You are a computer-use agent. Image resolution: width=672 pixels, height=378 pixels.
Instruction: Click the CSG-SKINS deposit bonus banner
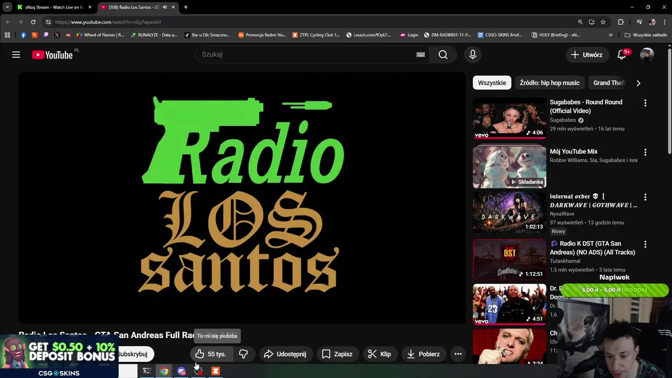[59, 356]
